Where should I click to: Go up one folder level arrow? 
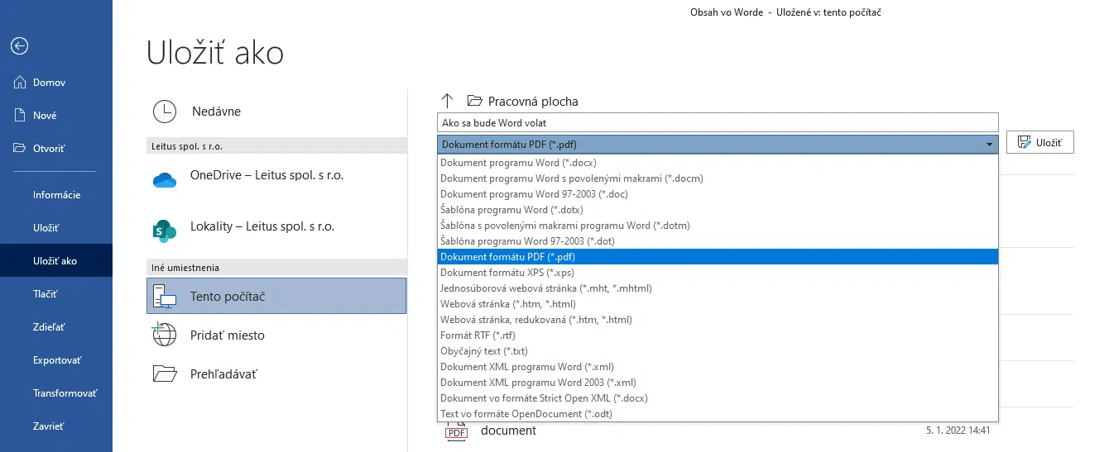pos(448,101)
